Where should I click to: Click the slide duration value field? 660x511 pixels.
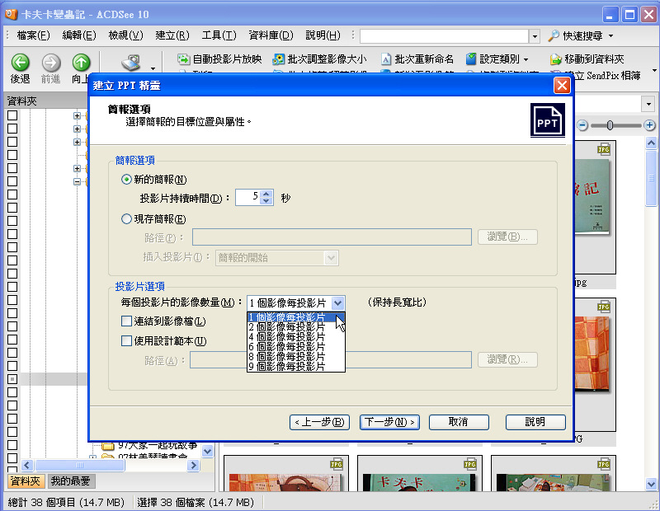pos(248,197)
